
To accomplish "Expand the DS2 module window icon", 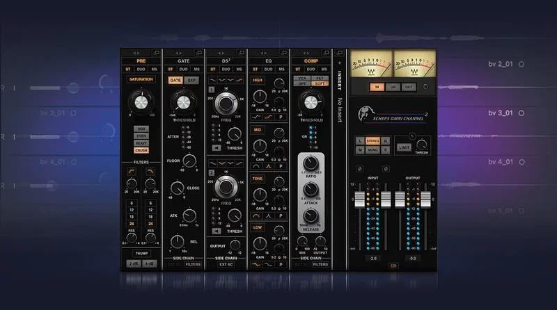I will [241, 53].
